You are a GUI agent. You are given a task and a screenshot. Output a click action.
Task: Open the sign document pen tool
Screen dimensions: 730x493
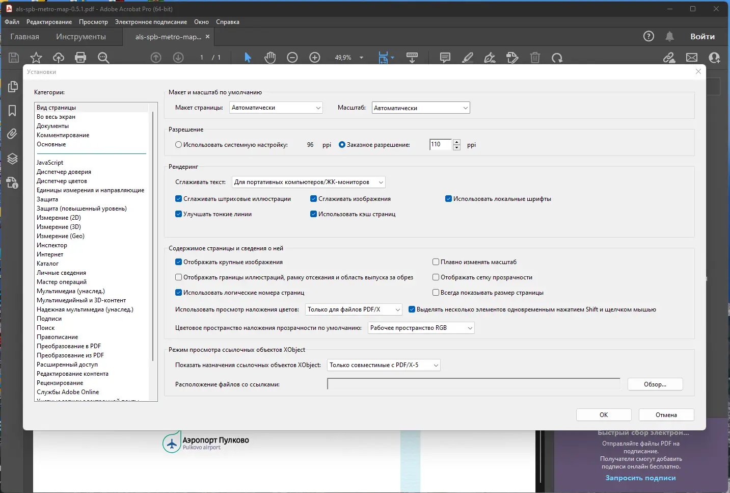pyautogui.click(x=490, y=58)
